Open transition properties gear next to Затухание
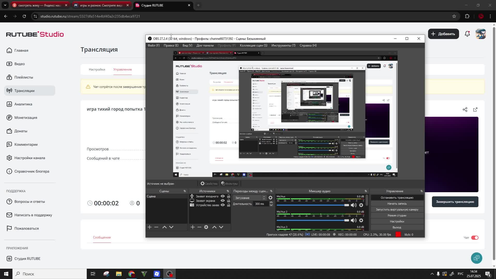This screenshot has width=496, height=279. tap(270, 198)
